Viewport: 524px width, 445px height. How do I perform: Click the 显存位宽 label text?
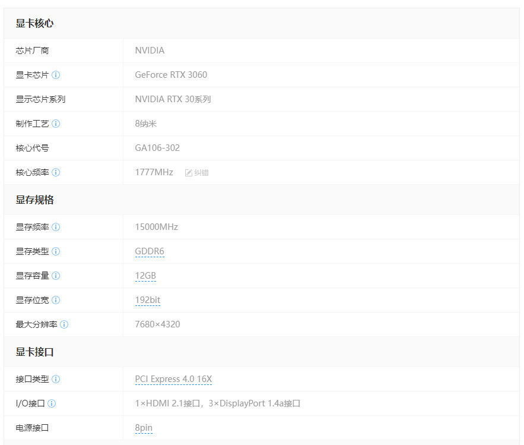coord(32,300)
